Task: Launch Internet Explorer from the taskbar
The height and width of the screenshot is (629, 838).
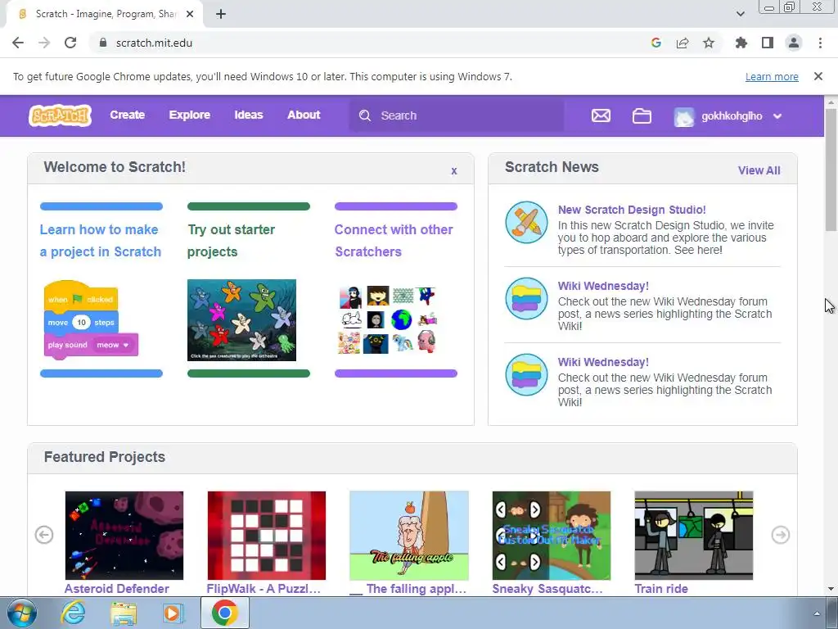Action: (x=73, y=613)
